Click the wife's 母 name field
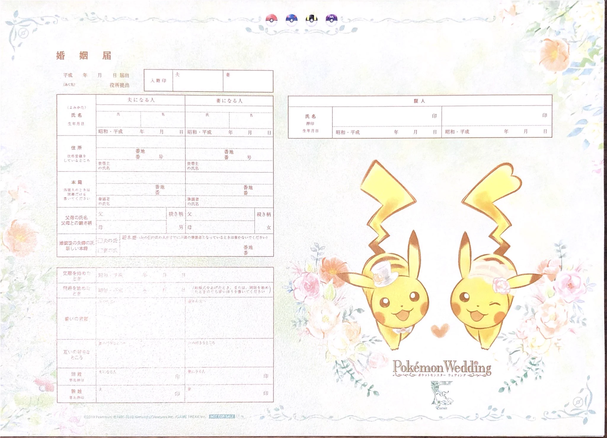This screenshot has width=607, height=438. tap(220, 227)
